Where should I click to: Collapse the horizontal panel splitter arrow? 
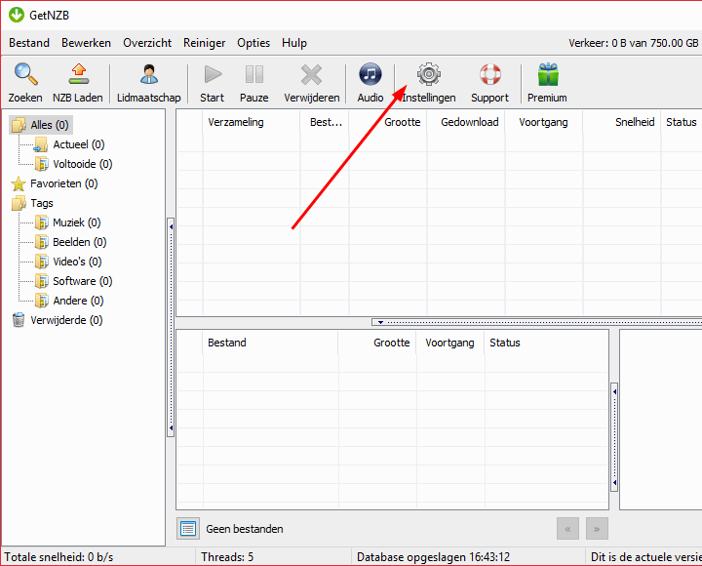[380, 322]
